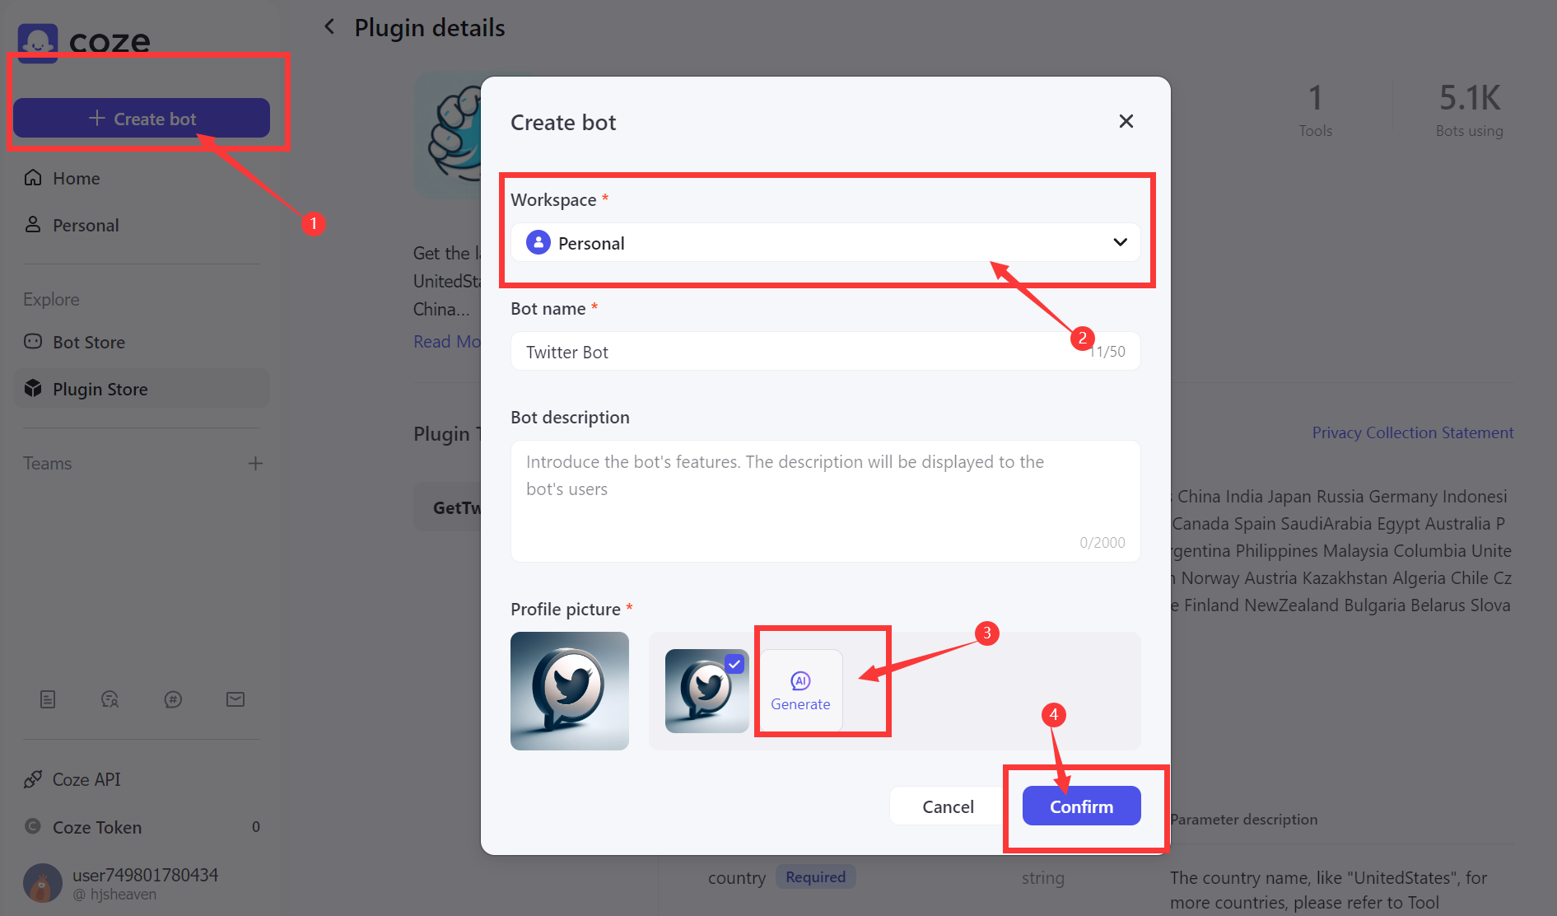
Task: Open the hashtag chat icon in sidebar
Action: [x=173, y=699]
